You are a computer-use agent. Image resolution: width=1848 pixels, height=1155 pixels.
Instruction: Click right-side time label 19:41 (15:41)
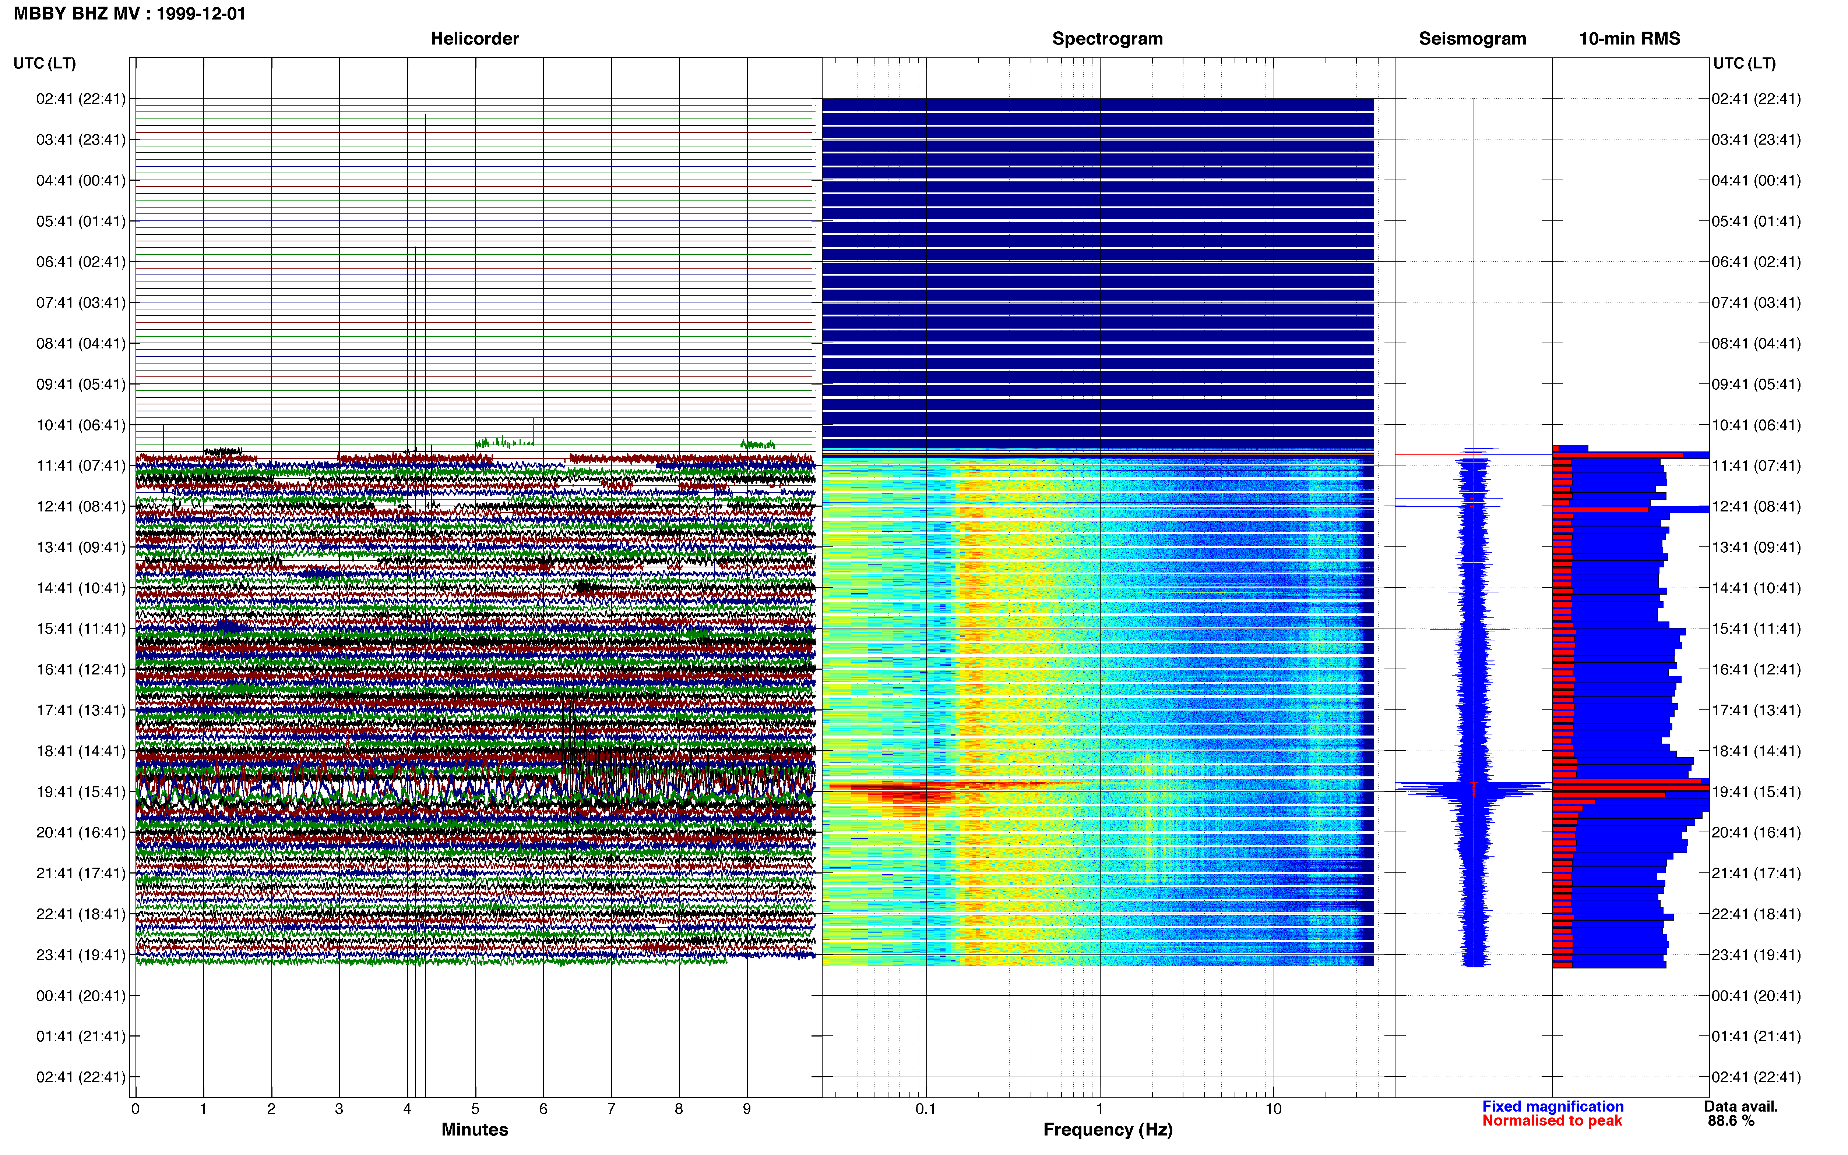coord(1756,791)
